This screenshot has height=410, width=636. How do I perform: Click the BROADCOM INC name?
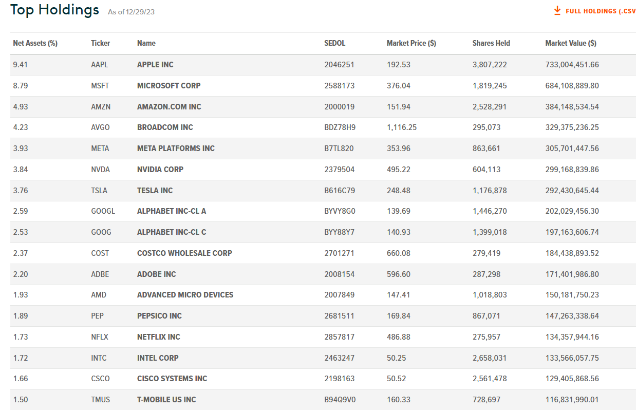coord(165,127)
